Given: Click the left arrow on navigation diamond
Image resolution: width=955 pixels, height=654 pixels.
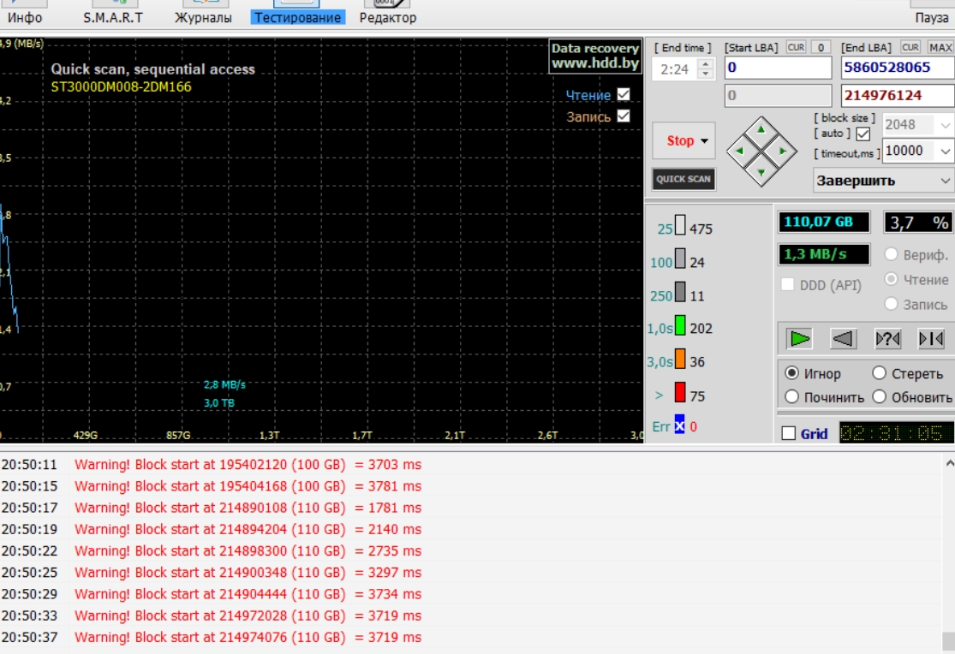Looking at the screenshot, I should [x=740, y=151].
